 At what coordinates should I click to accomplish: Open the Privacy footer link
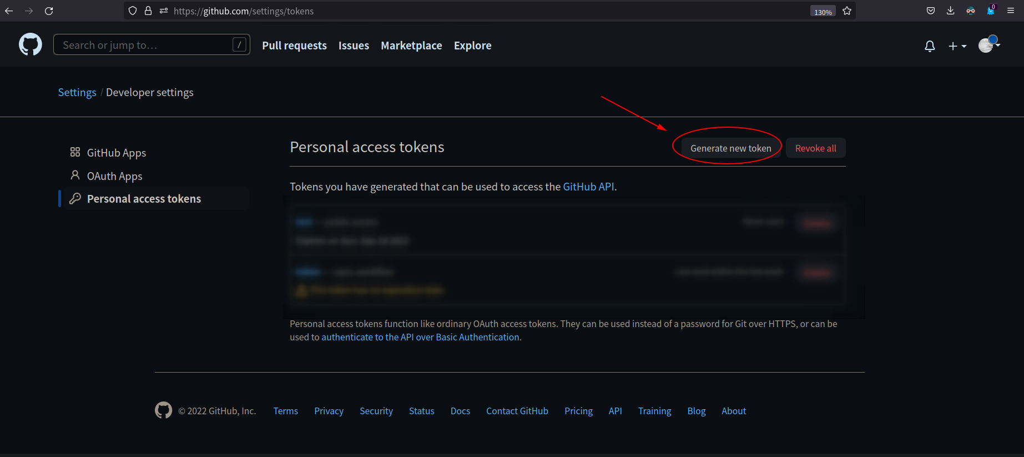point(329,411)
